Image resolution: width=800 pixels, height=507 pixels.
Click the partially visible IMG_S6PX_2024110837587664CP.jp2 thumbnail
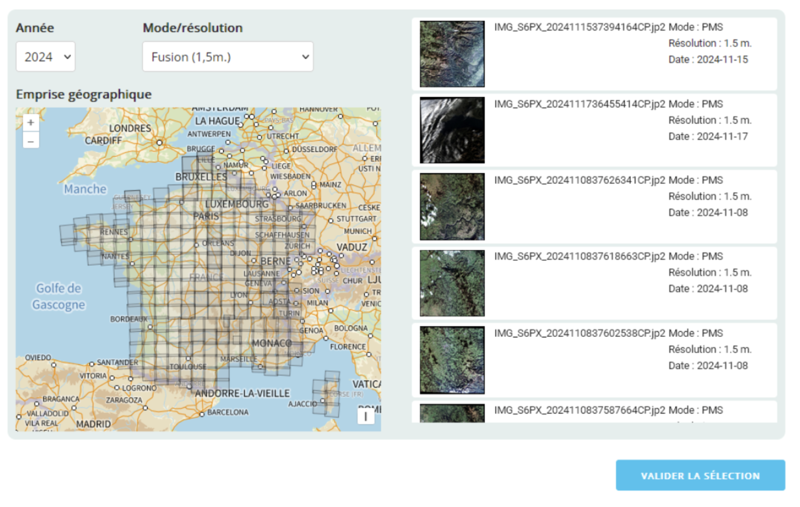(x=452, y=413)
